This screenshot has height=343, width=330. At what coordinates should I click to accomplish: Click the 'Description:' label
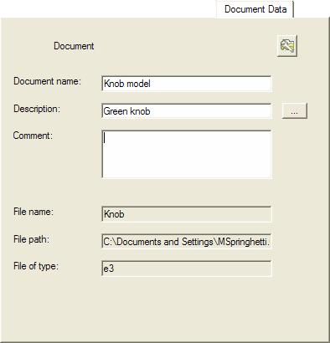coord(37,109)
